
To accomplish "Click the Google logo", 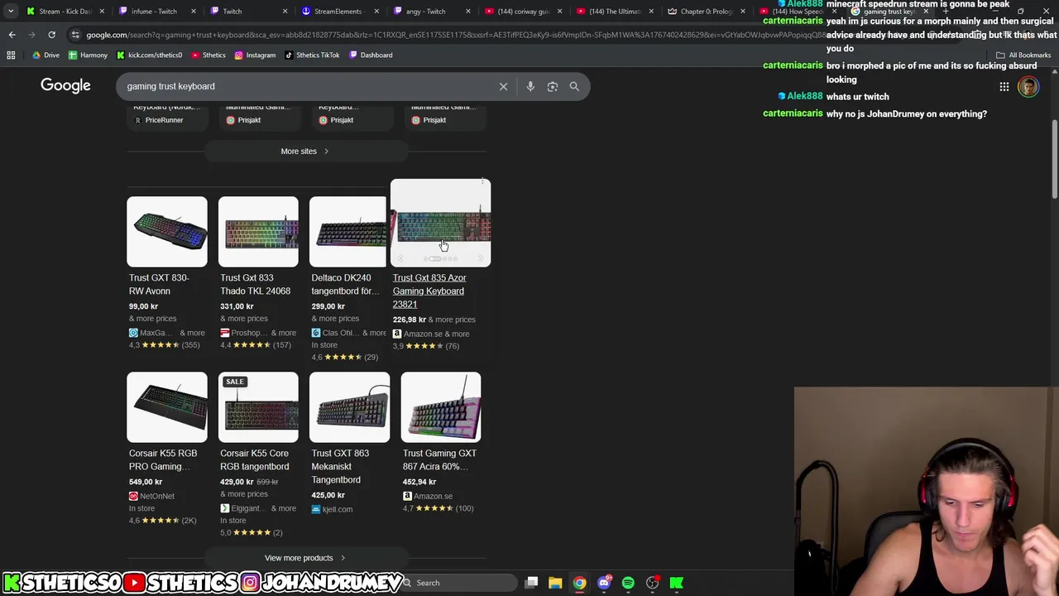I will point(65,85).
